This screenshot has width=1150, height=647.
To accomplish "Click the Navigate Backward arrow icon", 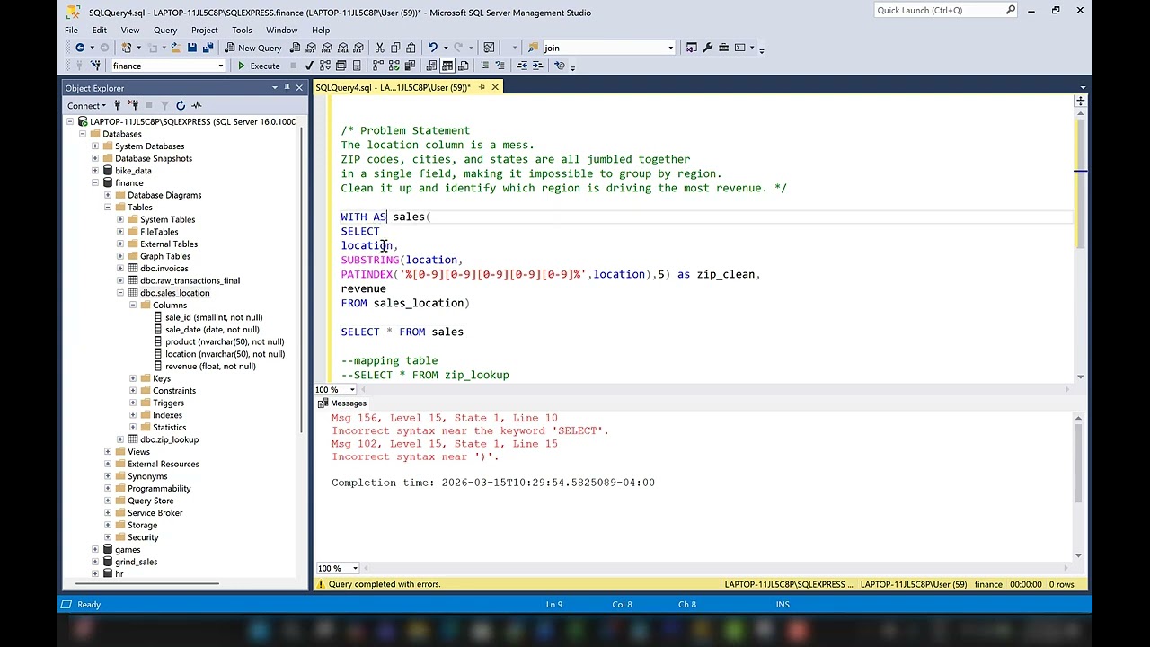I will click(x=80, y=48).
